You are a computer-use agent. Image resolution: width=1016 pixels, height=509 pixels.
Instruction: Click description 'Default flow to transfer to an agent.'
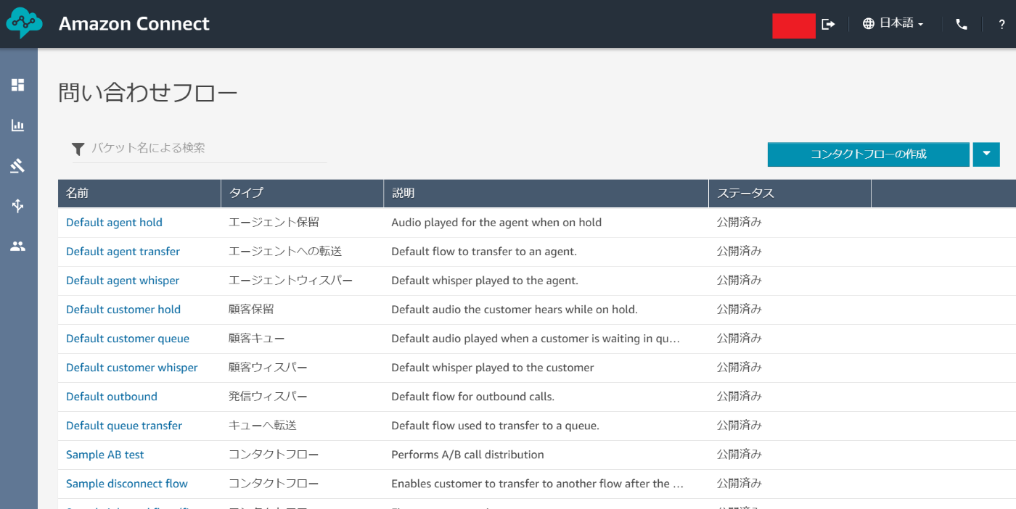tap(484, 252)
